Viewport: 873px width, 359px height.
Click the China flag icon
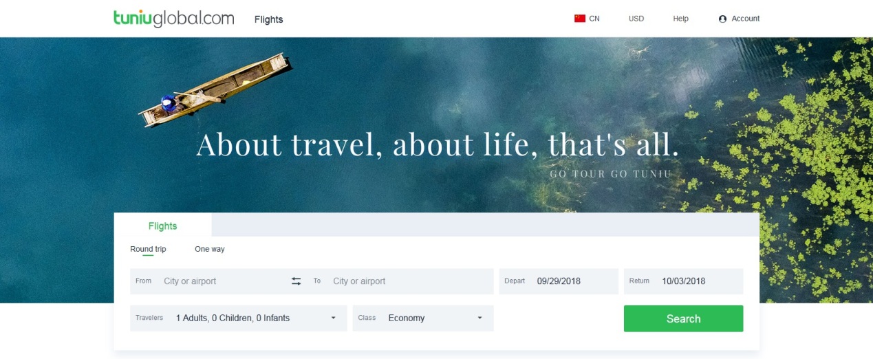pos(580,19)
